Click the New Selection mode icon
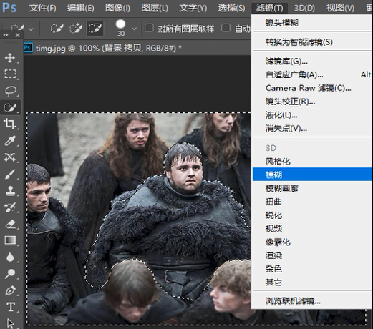373x329 pixels. coord(57,29)
